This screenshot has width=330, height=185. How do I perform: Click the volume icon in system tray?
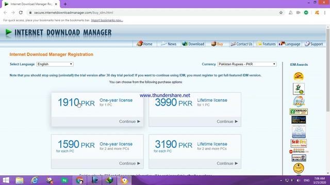(298, 180)
